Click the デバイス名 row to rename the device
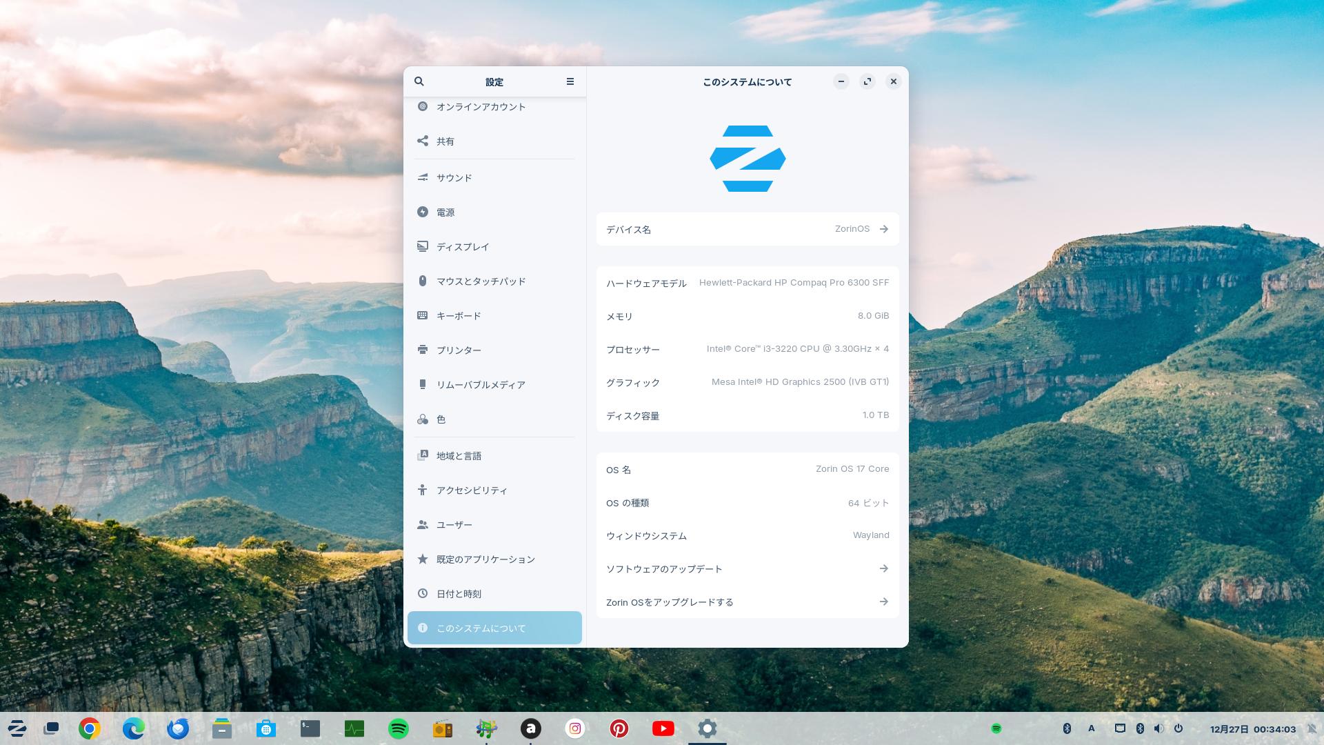1324x745 pixels. [748, 229]
